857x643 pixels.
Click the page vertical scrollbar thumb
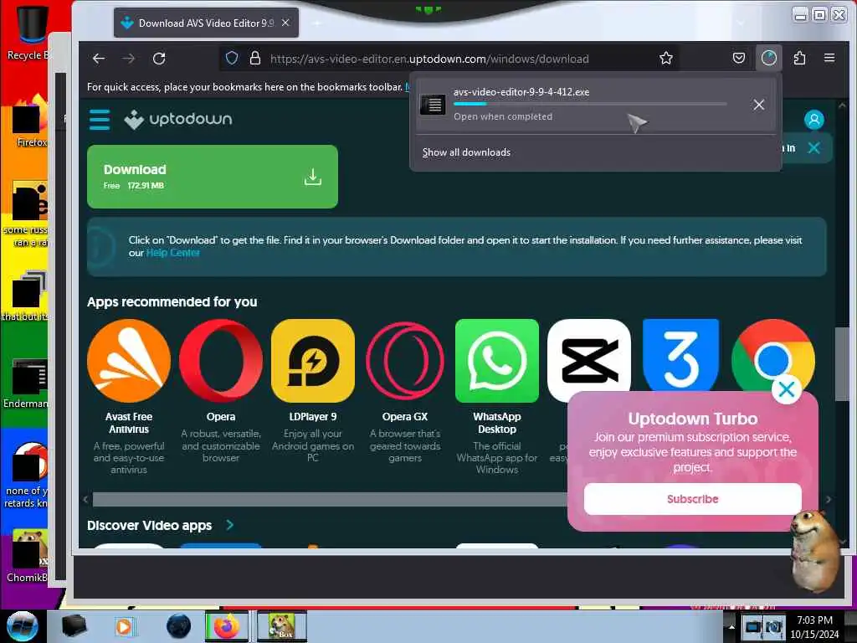tap(842, 364)
